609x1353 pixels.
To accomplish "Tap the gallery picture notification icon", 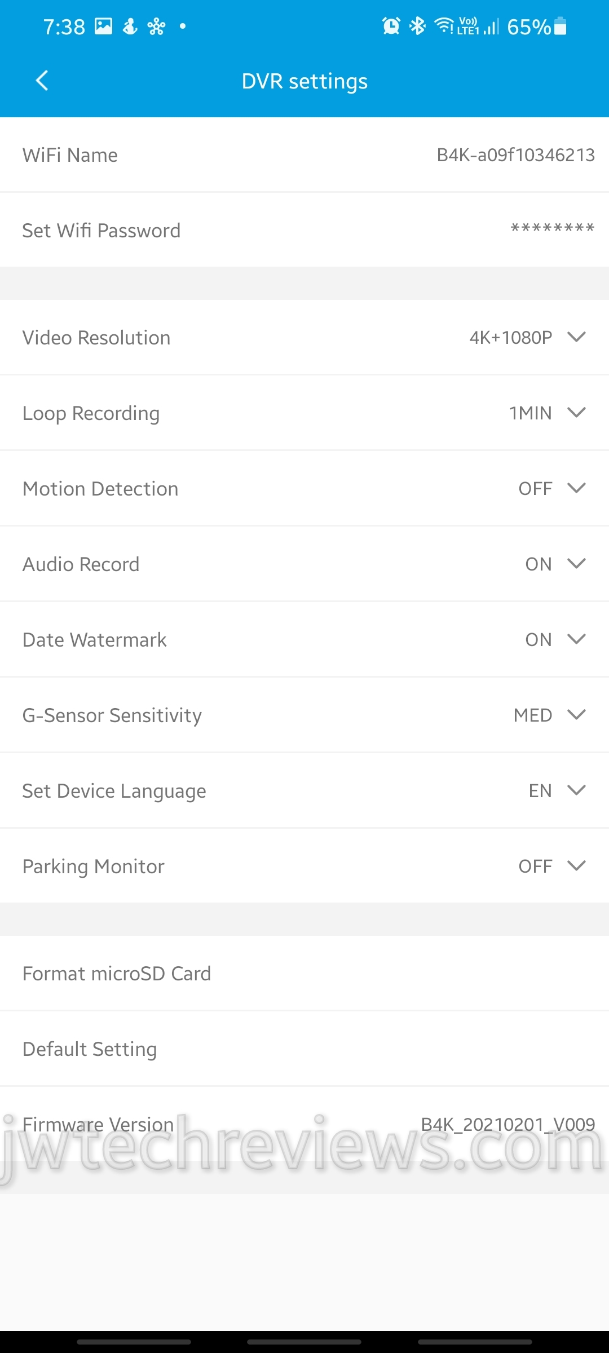I will [x=103, y=26].
